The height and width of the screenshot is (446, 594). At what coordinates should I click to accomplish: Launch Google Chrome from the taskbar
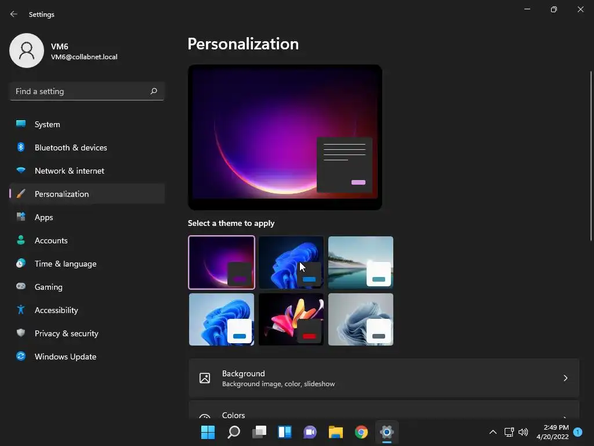click(x=361, y=432)
